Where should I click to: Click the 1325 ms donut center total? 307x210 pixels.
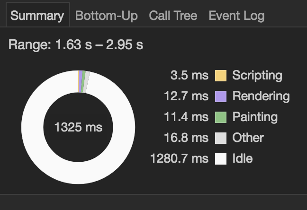point(78,127)
